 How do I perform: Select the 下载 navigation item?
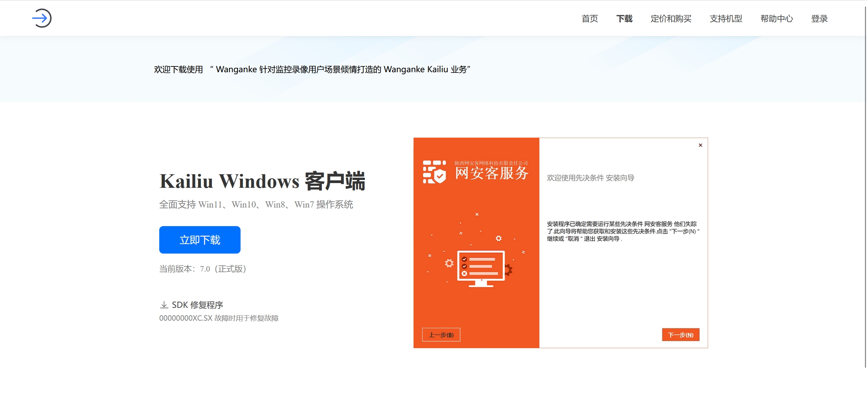624,19
